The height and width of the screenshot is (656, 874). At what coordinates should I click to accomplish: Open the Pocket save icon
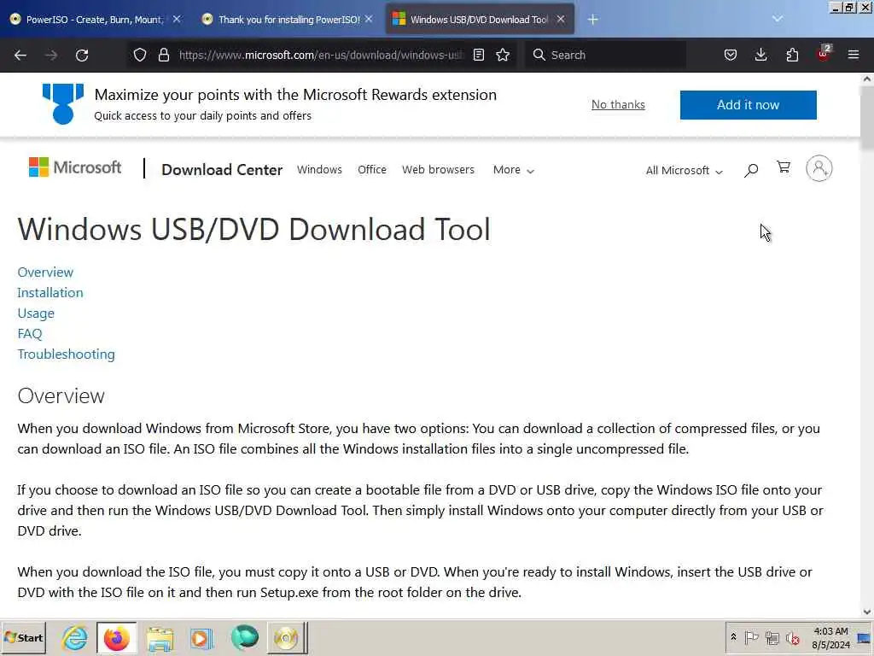(731, 55)
